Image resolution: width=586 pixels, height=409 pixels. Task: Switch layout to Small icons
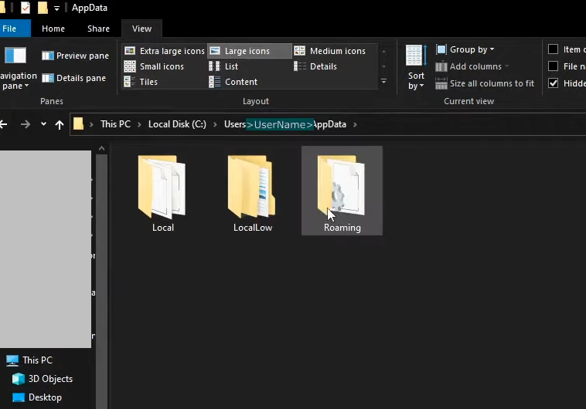154,66
